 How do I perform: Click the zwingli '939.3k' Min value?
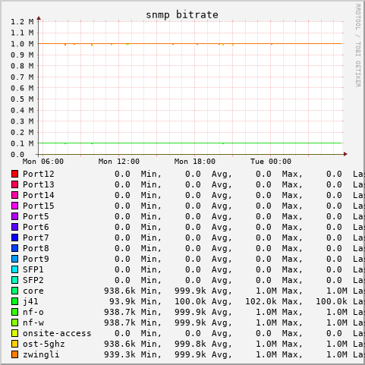click(x=120, y=354)
